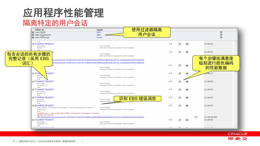Click the red 'Content error' message text
260x146 pixels.
click(68, 114)
